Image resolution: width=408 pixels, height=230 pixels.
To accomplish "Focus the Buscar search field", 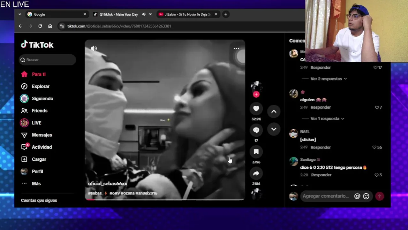I will pyautogui.click(x=47, y=60).
